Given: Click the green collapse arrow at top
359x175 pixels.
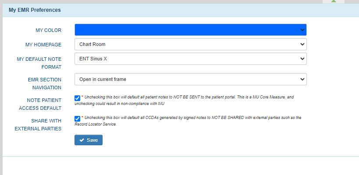Looking at the screenshot, I should tap(334, 2).
